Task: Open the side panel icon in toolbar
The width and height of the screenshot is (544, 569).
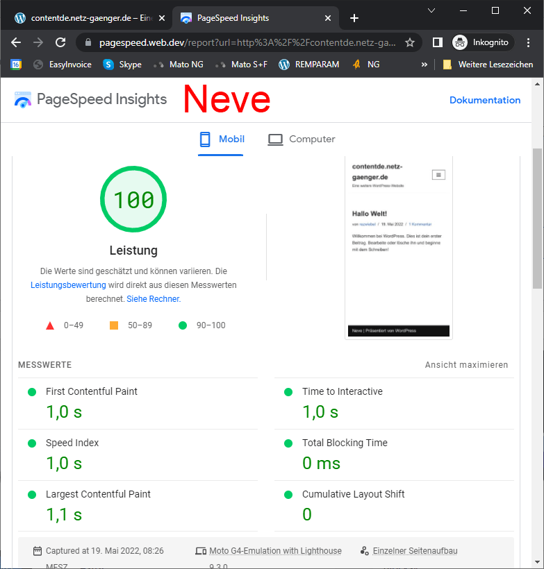Action: (x=438, y=42)
